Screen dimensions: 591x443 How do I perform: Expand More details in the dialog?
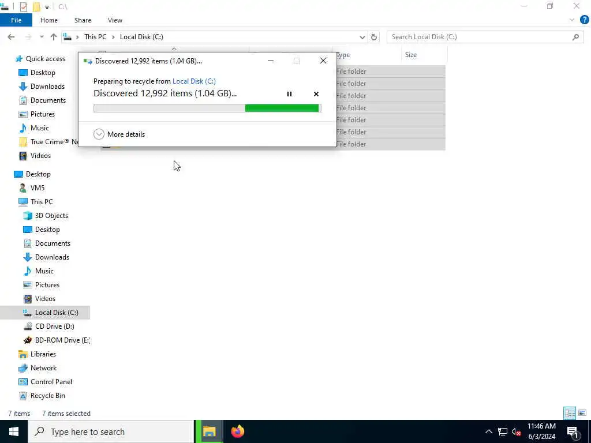click(119, 134)
